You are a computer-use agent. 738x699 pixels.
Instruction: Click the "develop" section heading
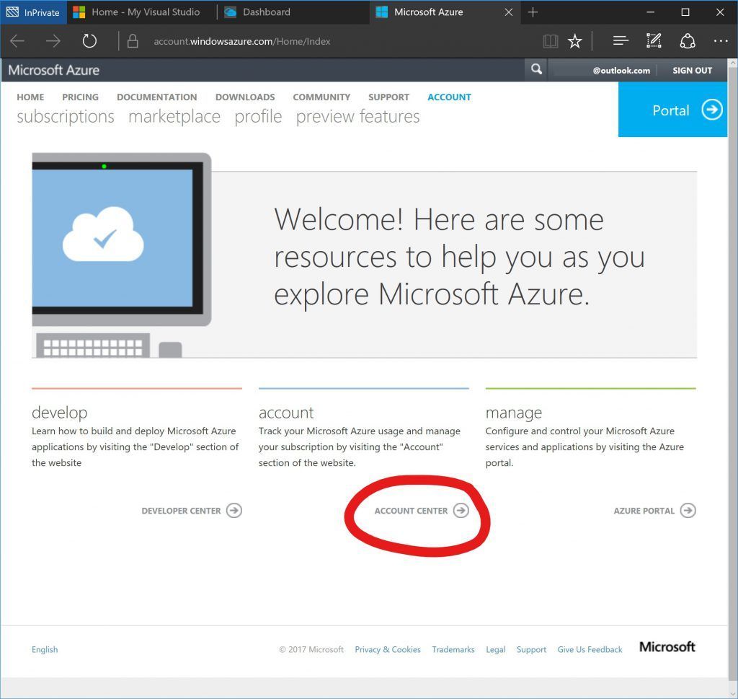(x=59, y=413)
